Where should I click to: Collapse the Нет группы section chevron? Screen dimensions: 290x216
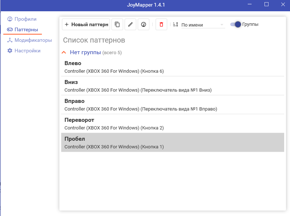click(x=64, y=52)
